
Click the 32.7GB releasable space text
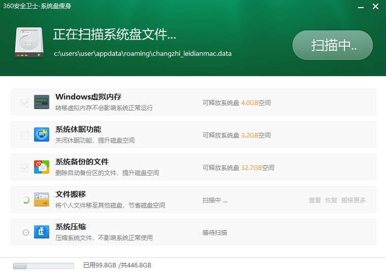tap(251, 168)
